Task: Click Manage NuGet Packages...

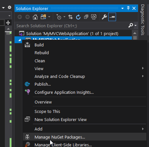Action: coord(85,137)
